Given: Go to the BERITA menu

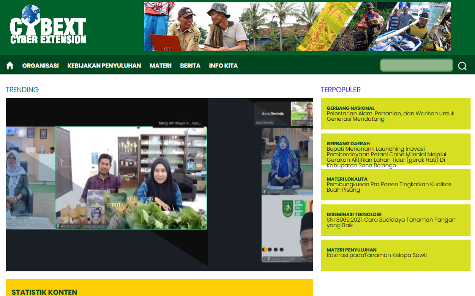Looking at the screenshot, I should [190, 66].
